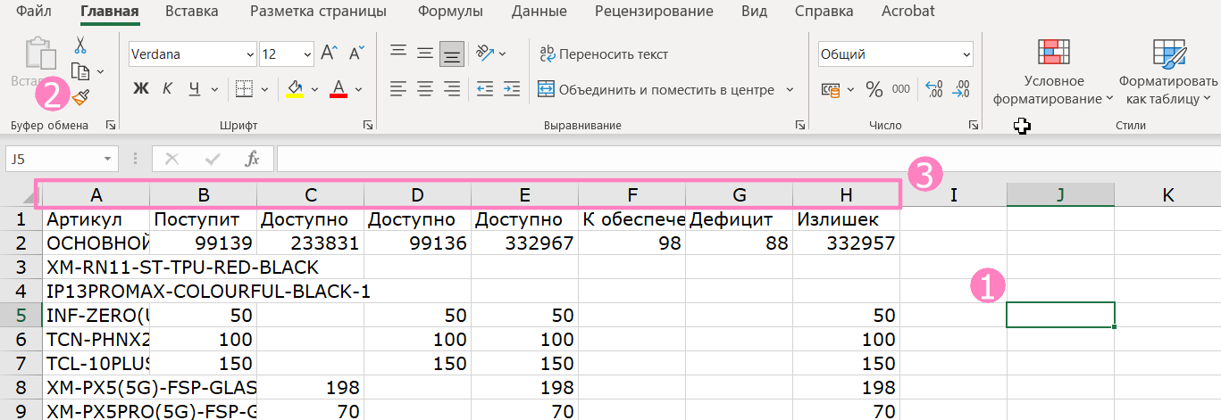The width and height of the screenshot is (1221, 420).
Task: Align text to bottom
Action: tap(452, 54)
